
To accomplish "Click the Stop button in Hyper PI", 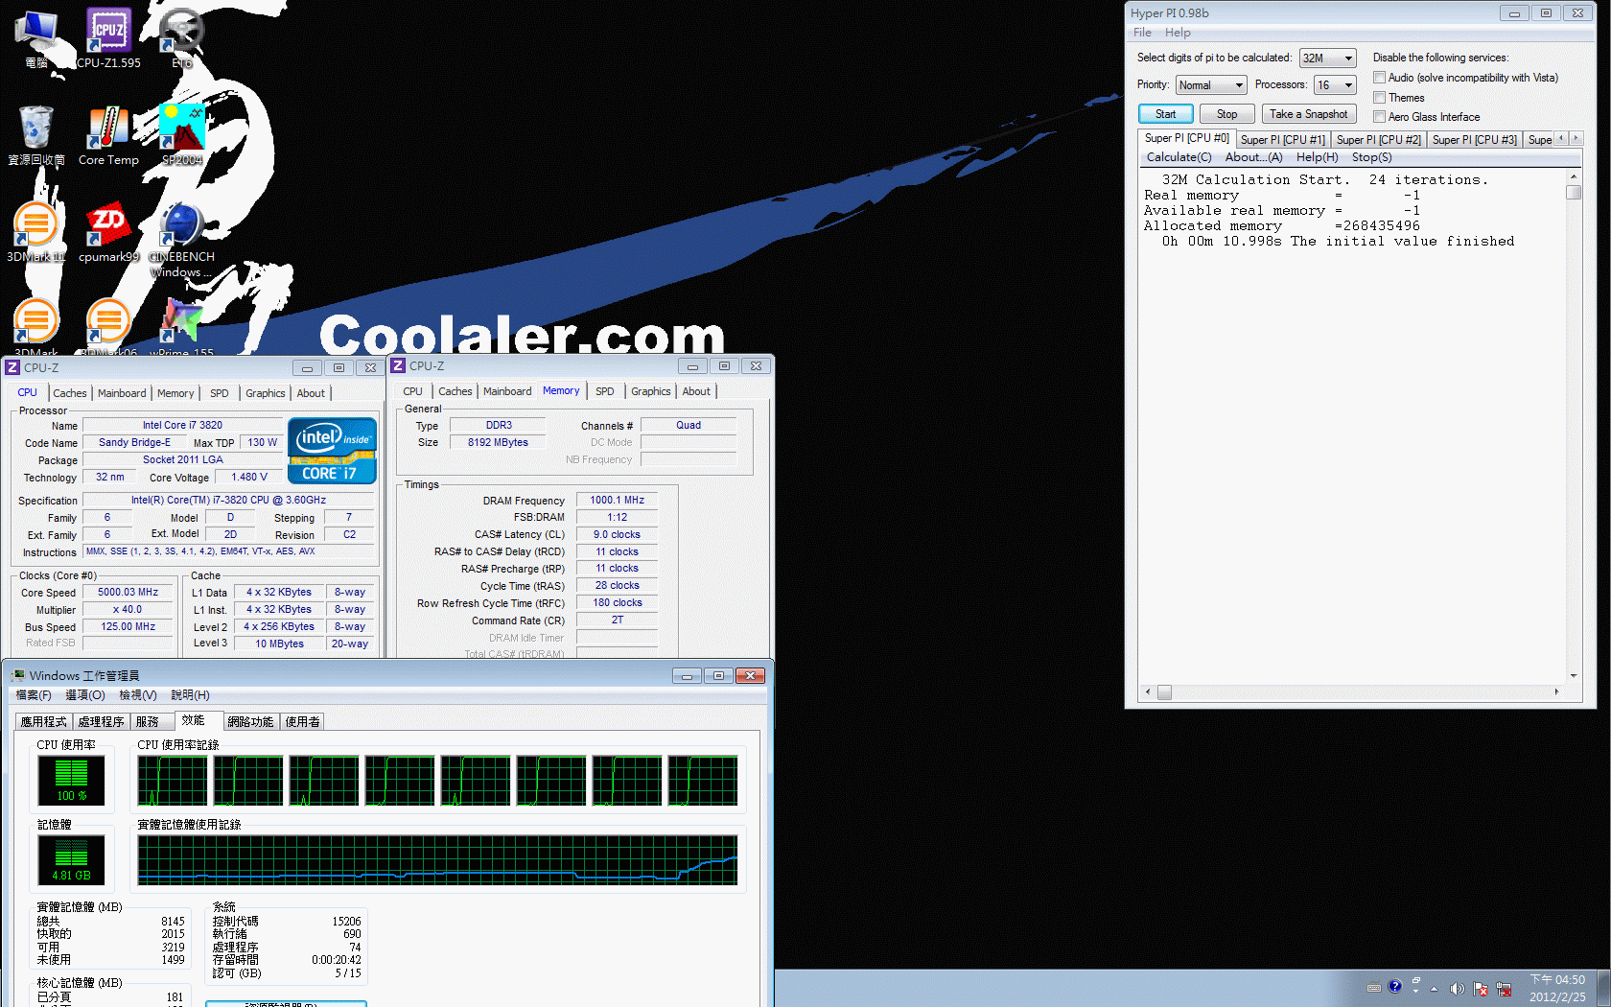I will (1227, 114).
